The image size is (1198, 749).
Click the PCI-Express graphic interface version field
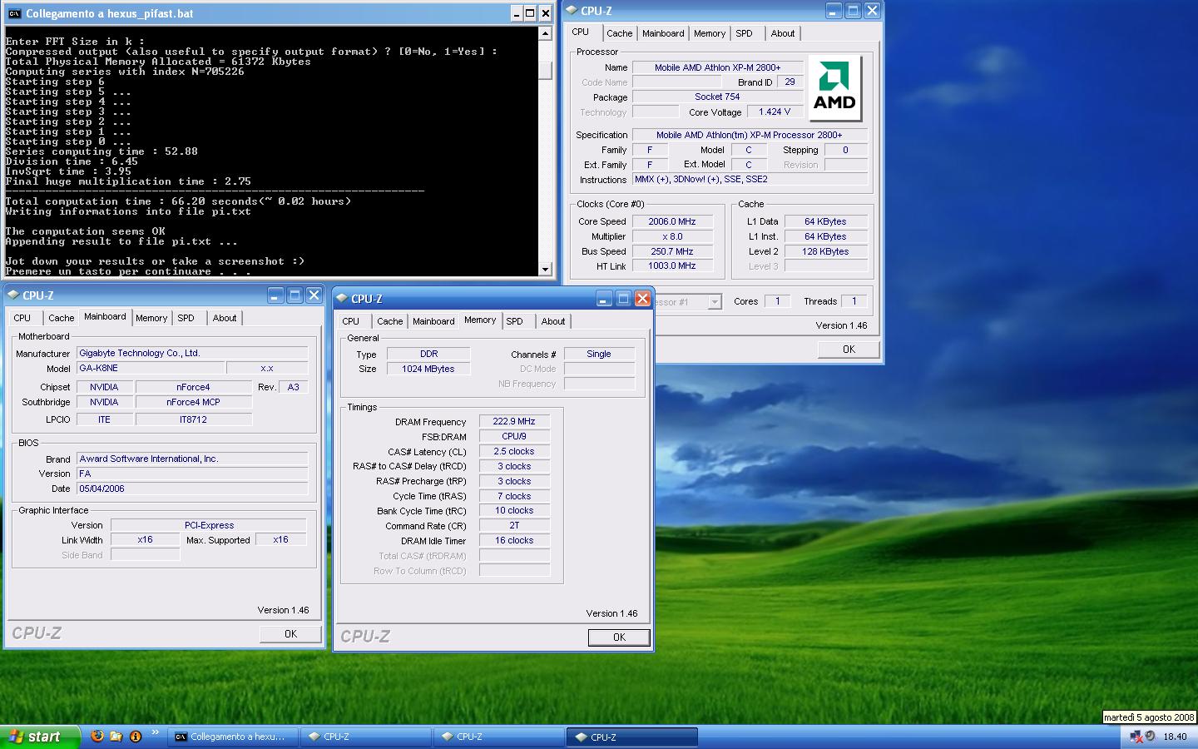209,525
